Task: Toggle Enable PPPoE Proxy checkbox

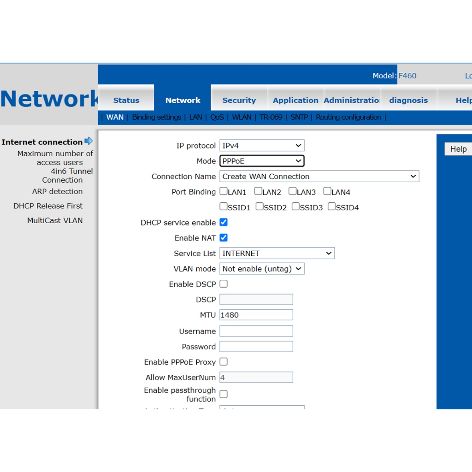Action: tap(224, 362)
